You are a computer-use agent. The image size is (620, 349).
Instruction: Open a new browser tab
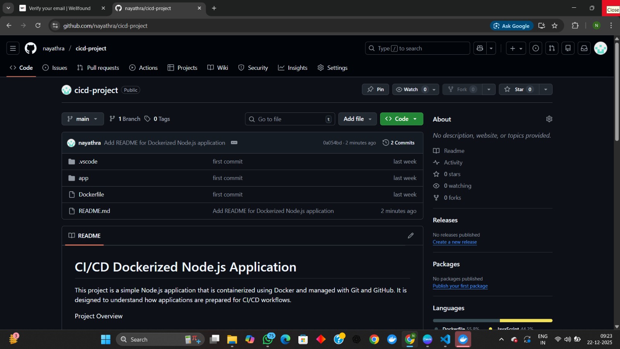(x=214, y=8)
